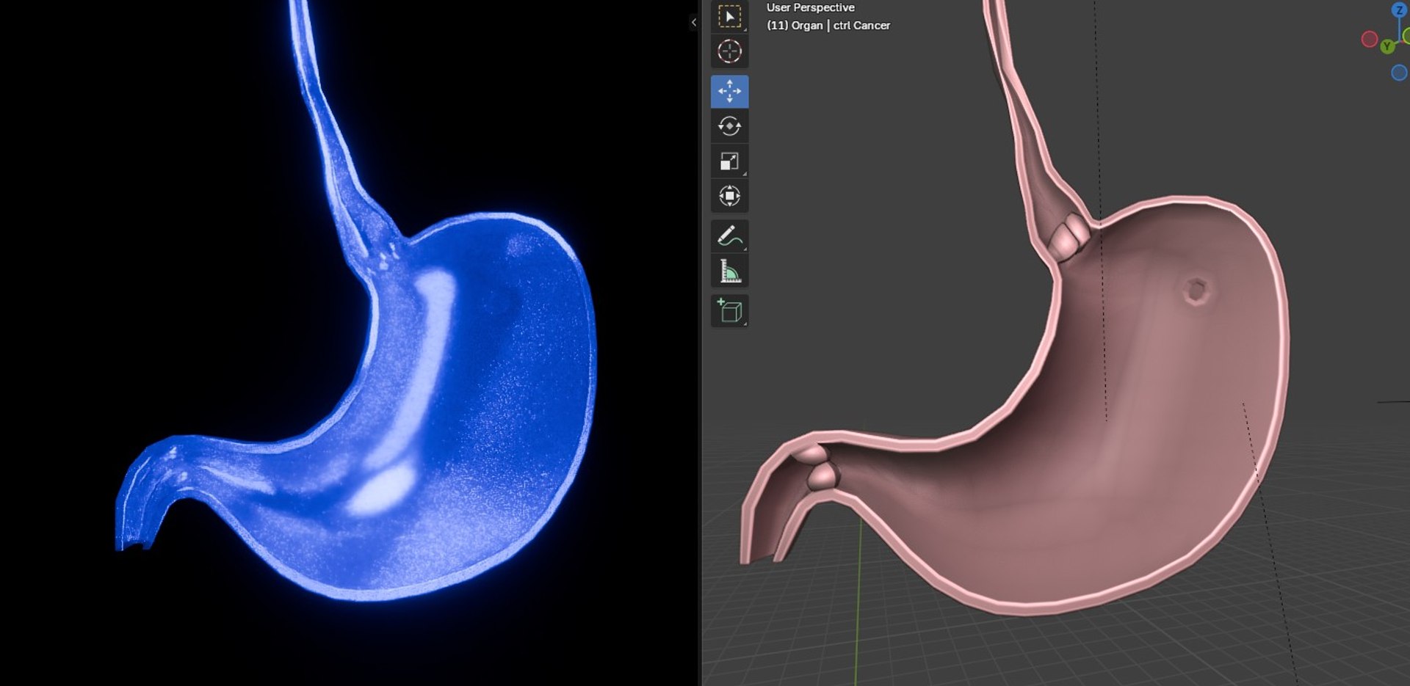This screenshot has width=1410, height=686.
Task: Activate the Transform tool
Action: pyautogui.click(x=729, y=196)
